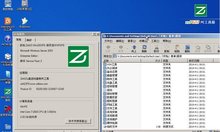Click the technical support information button
Viewport: 220px width, 132px height.
[78, 121]
